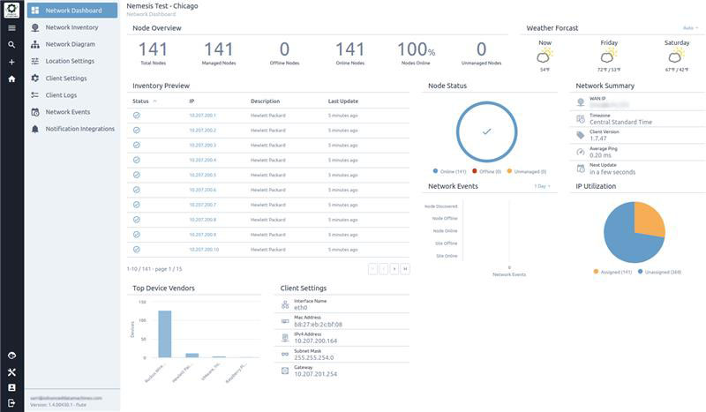Toggle Offline (0) legend in Node Status

point(487,171)
